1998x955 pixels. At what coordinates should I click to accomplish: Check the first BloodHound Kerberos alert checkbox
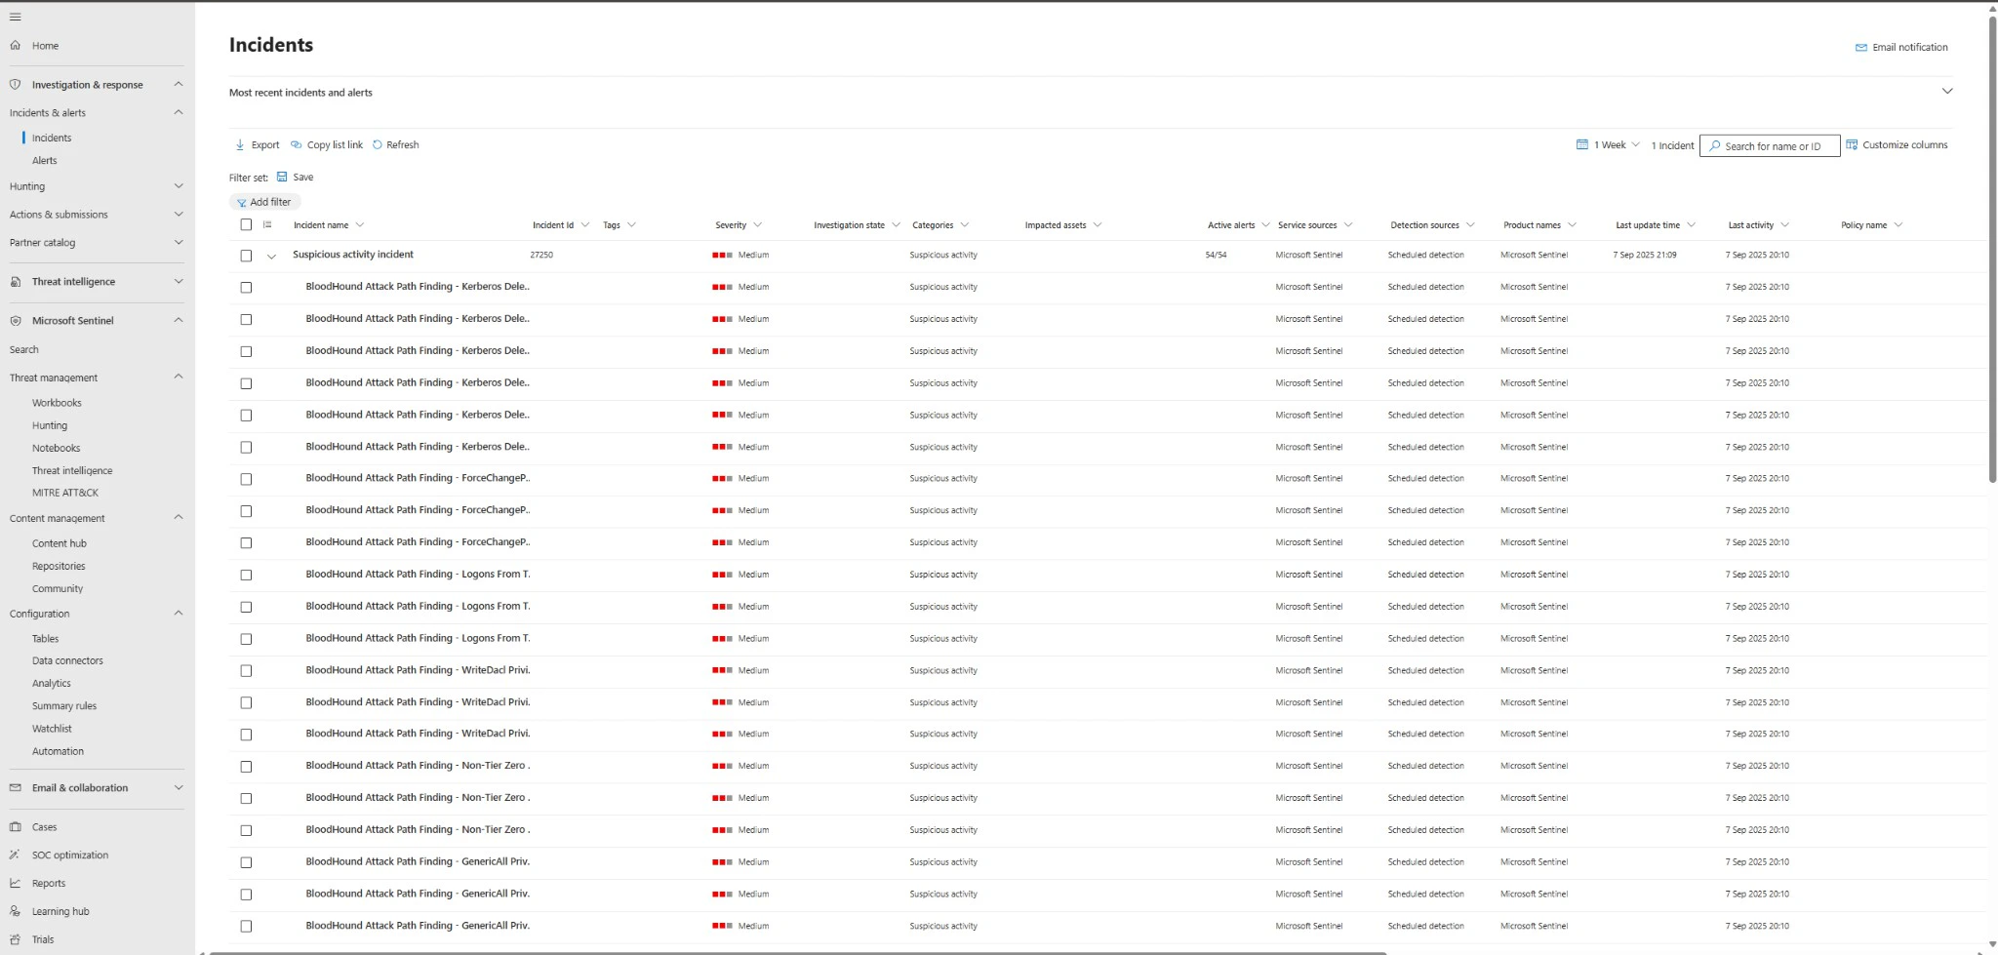click(x=245, y=288)
